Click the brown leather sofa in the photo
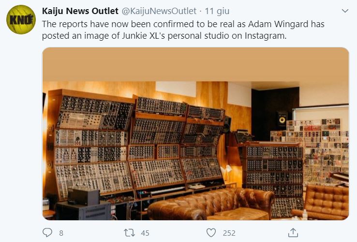 pos(210,204)
